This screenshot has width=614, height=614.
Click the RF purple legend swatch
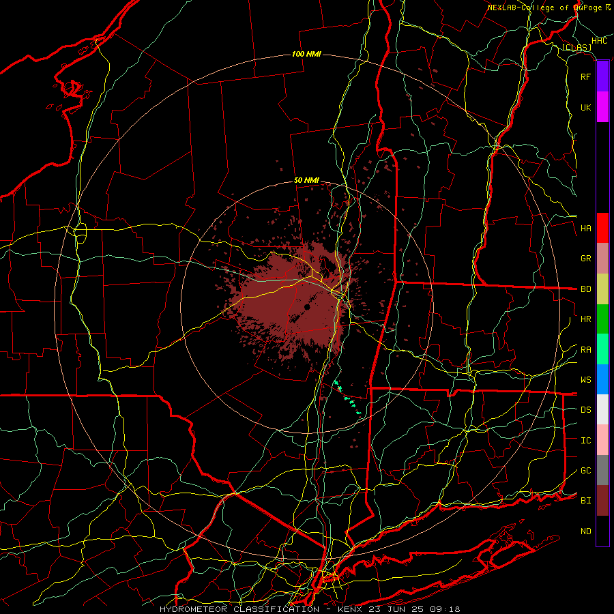point(602,76)
